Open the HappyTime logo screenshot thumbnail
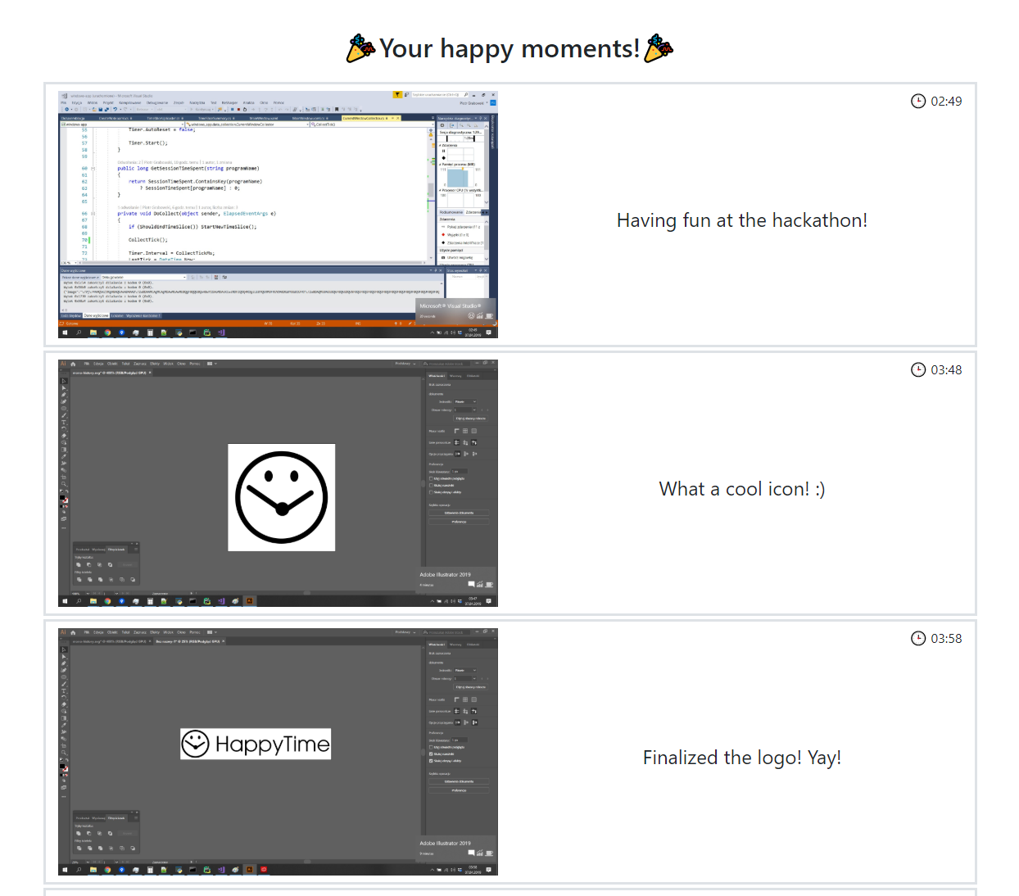Screen dimensions: 1019x896 click(x=278, y=752)
